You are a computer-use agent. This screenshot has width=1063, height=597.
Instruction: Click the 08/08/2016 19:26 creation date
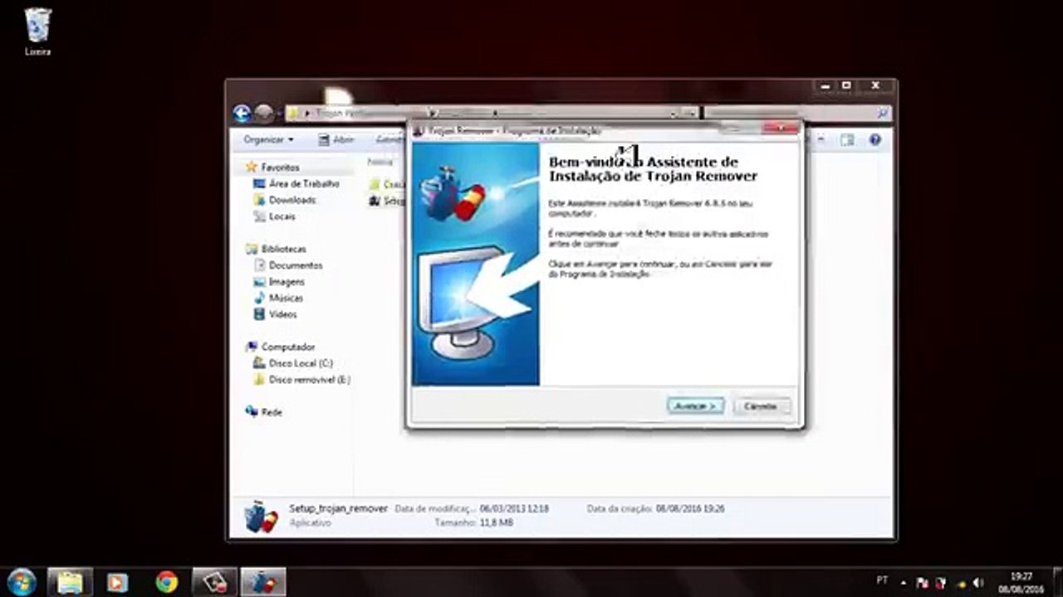point(690,508)
